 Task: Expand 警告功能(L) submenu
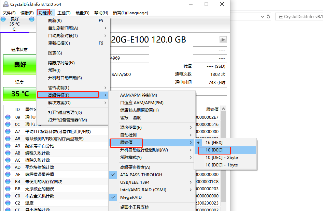pyautogui.click(x=73, y=88)
